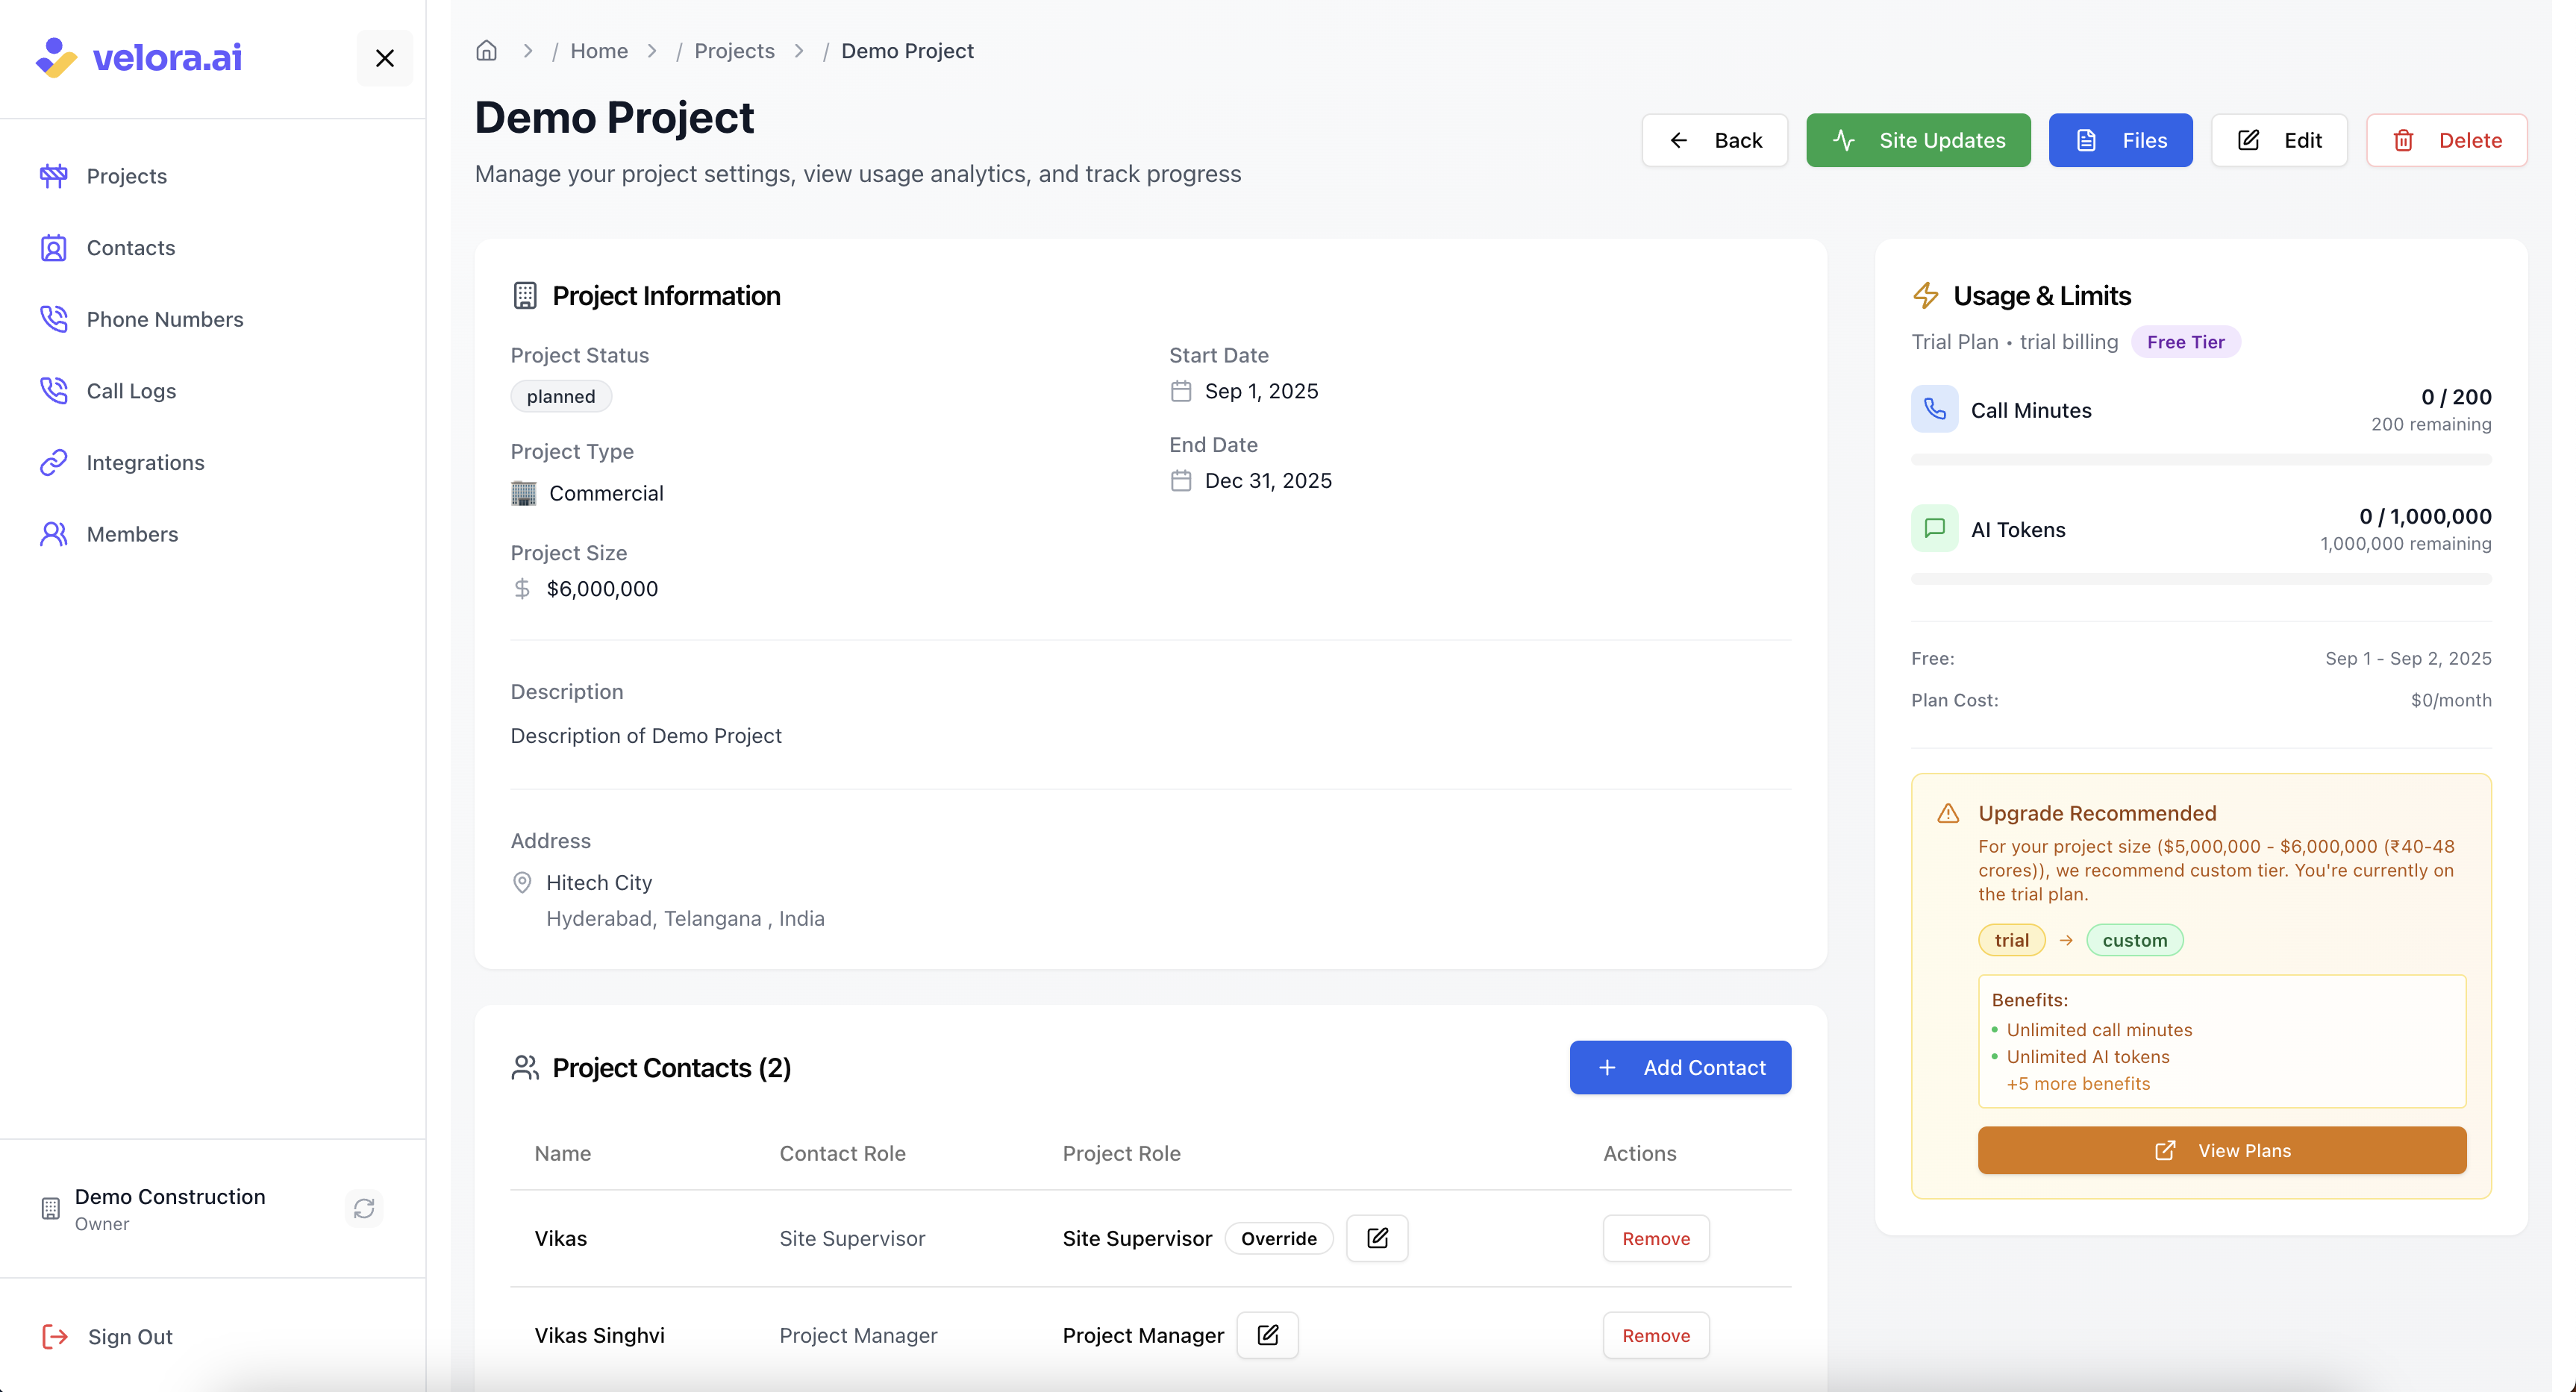Viewport: 2576px width, 1392px height.
Task: Click the Call Minutes usage progress bar
Action: pyautogui.click(x=2201, y=460)
